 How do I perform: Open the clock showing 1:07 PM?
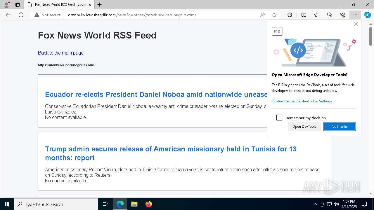tap(349, 204)
